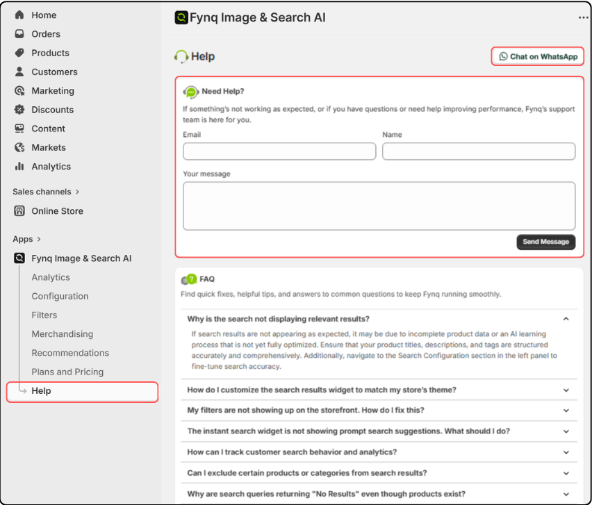
Task: Click the Products tag icon
Action: (x=19, y=53)
